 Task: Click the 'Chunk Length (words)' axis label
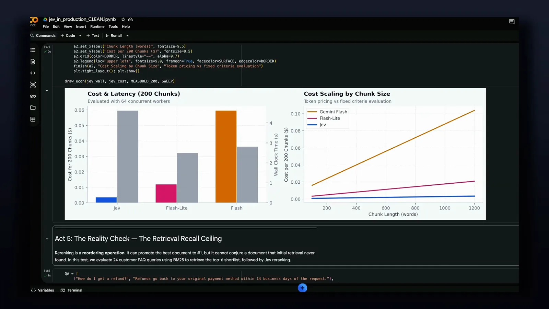pyautogui.click(x=393, y=214)
